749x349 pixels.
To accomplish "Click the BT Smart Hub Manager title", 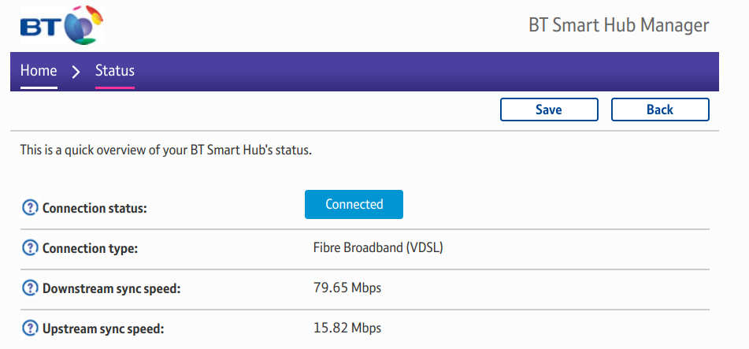I will point(618,25).
